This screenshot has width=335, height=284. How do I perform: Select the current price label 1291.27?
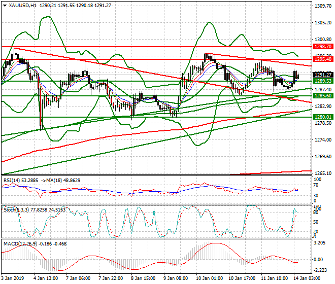pyautogui.click(x=323, y=75)
